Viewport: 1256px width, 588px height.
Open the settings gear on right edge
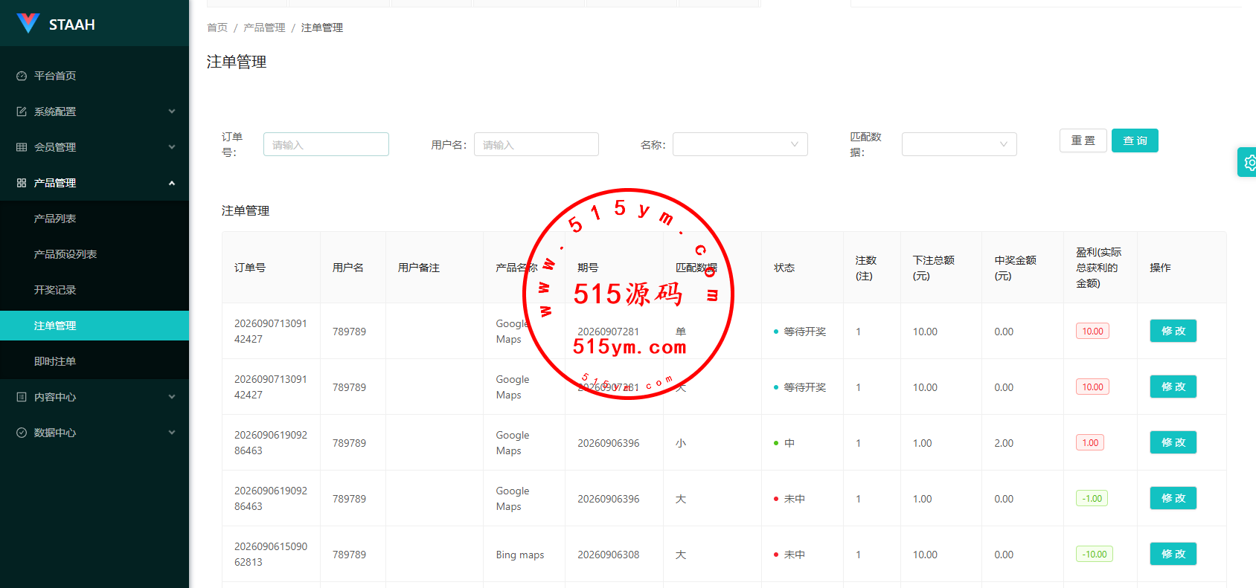[1249, 162]
